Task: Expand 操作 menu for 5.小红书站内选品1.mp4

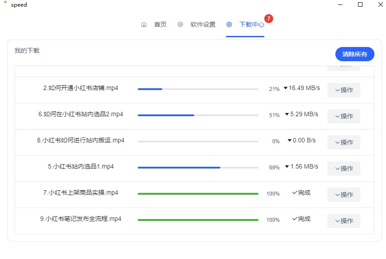Action: [x=344, y=169]
